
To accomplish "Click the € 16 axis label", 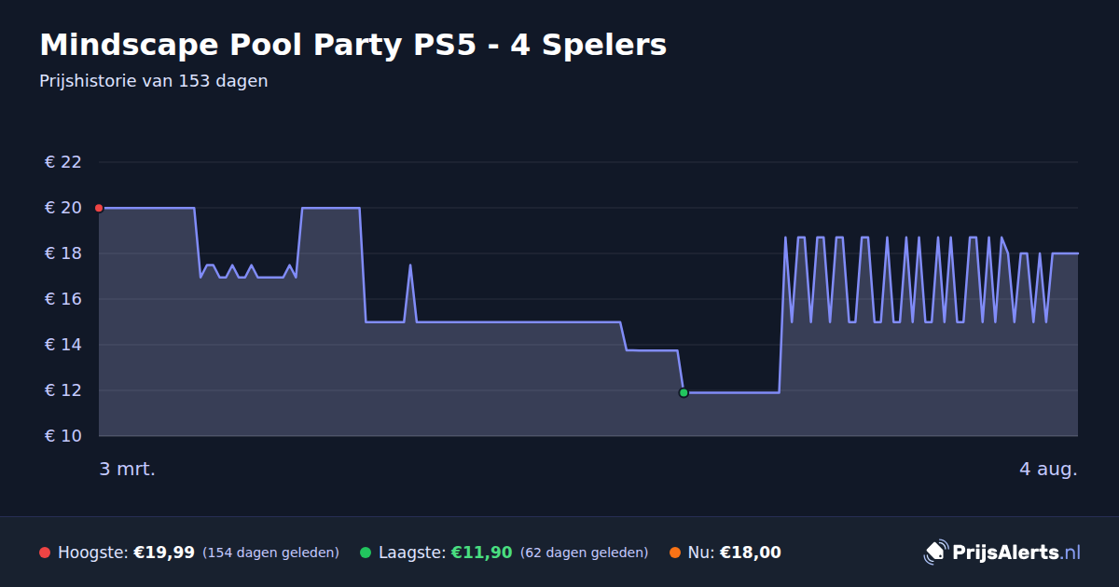I will (x=63, y=299).
